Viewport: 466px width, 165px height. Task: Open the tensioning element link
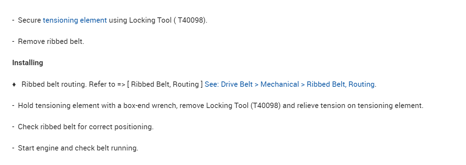coord(75,20)
